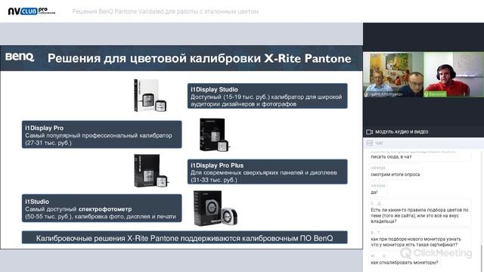Click the i1Studio product box image
The width and height of the screenshot is (484, 272).
(215, 209)
